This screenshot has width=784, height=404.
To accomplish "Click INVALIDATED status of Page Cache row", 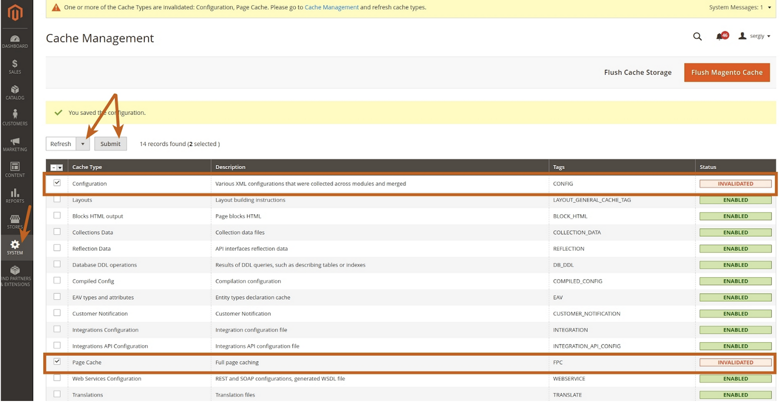I will [x=736, y=363].
